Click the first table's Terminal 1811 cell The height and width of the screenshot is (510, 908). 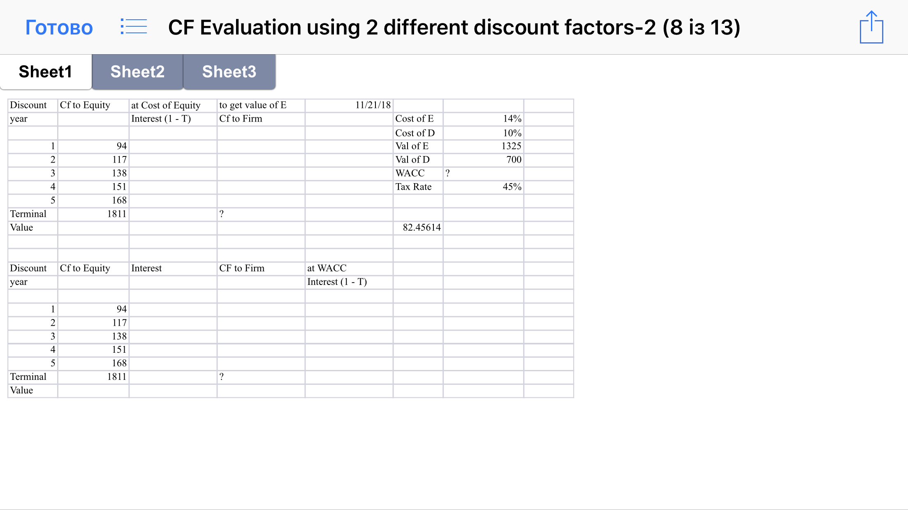pos(93,214)
